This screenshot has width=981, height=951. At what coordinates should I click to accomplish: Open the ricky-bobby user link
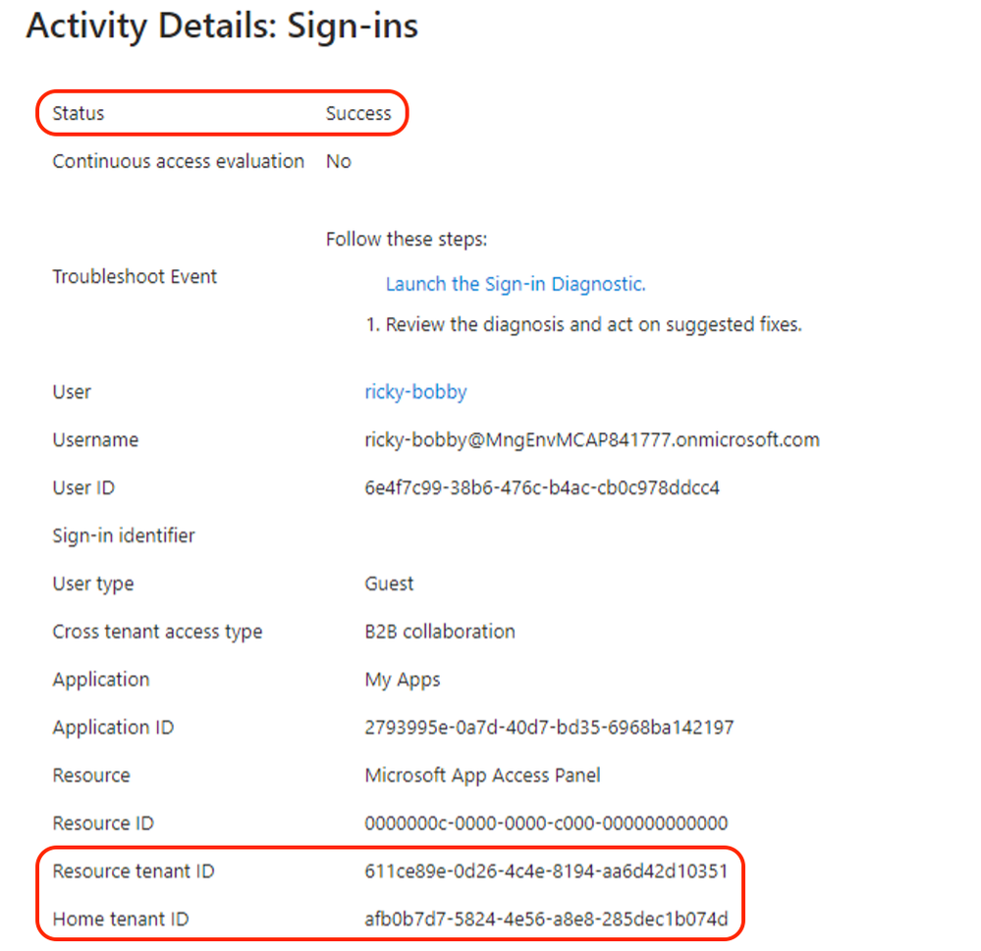click(415, 392)
